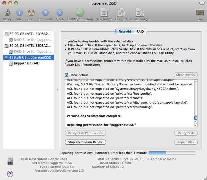Click the log scrollbar thumb
Screen dimensions: 207x180
click(x=196, y=118)
